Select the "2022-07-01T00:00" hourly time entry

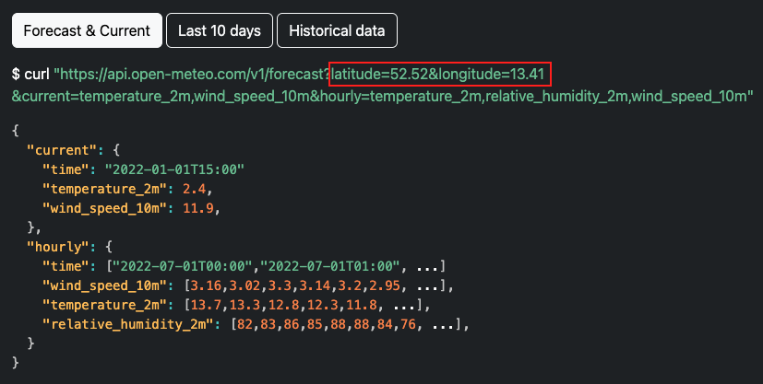point(183,266)
